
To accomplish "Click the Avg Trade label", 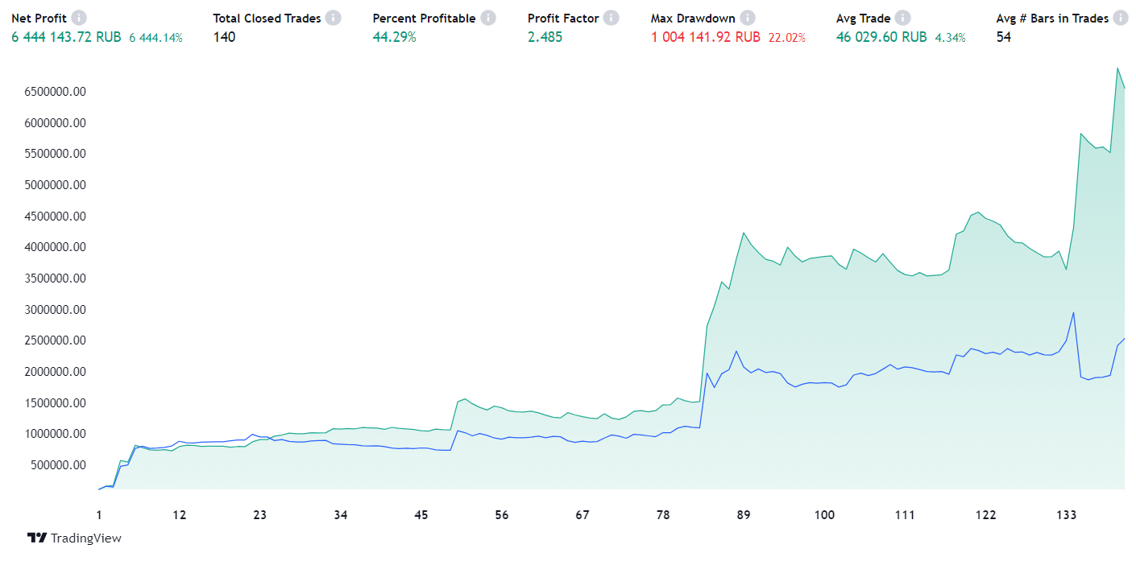I will point(864,18).
